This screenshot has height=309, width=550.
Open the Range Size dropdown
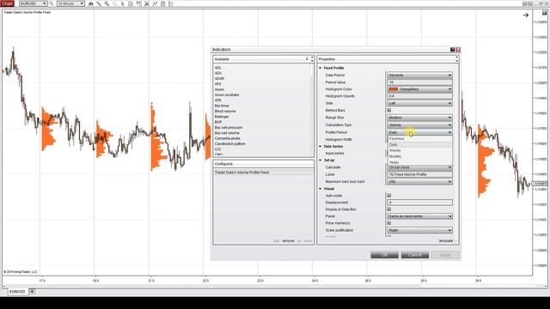click(x=419, y=118)
